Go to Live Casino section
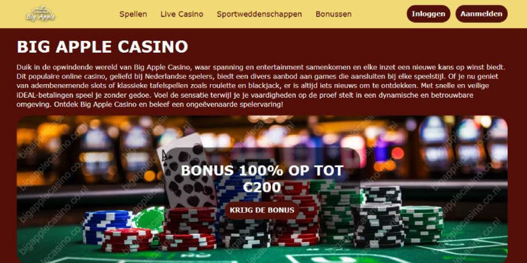The width and height of the screenshot is (527, 263). (x=182, y=14)
